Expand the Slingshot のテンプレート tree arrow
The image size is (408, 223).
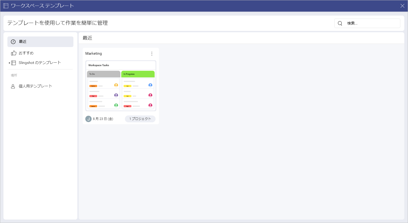click(10, 63)
